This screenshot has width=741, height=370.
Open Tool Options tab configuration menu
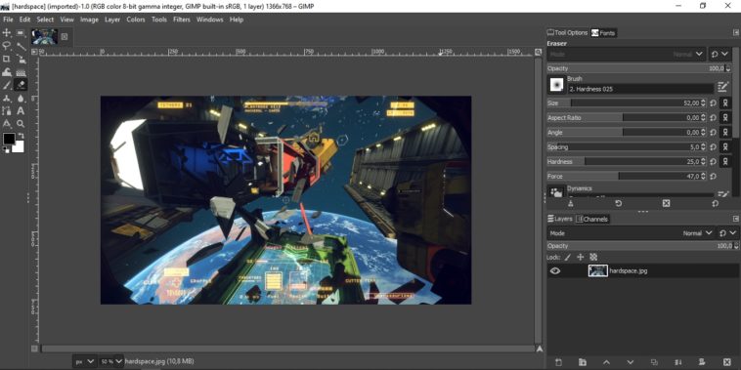point(736,32)
